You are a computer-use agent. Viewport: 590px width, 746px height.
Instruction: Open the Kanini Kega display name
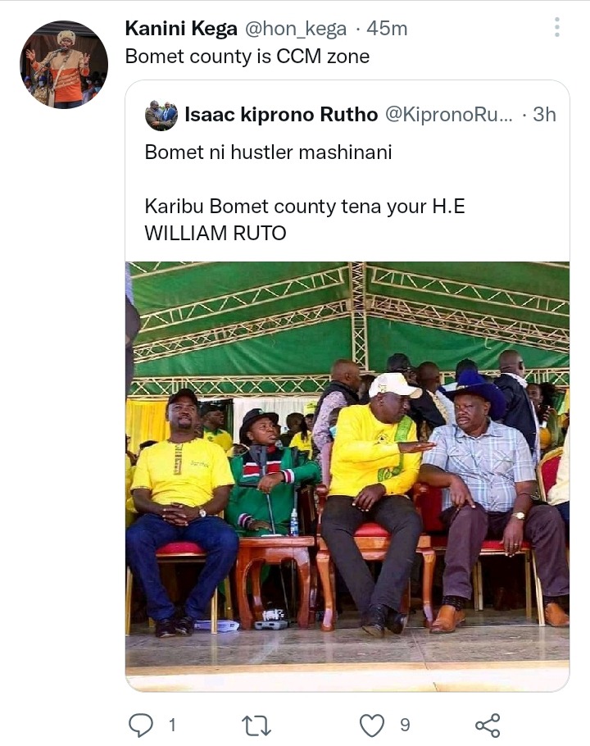(181, 29)
